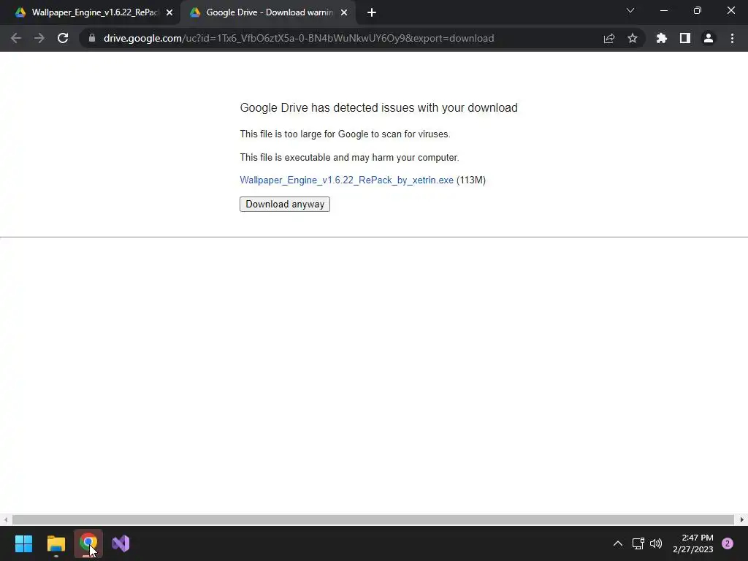Open the Extensions puzzle icon
This screenshot has width=748, height=561.
pos(662,38)
